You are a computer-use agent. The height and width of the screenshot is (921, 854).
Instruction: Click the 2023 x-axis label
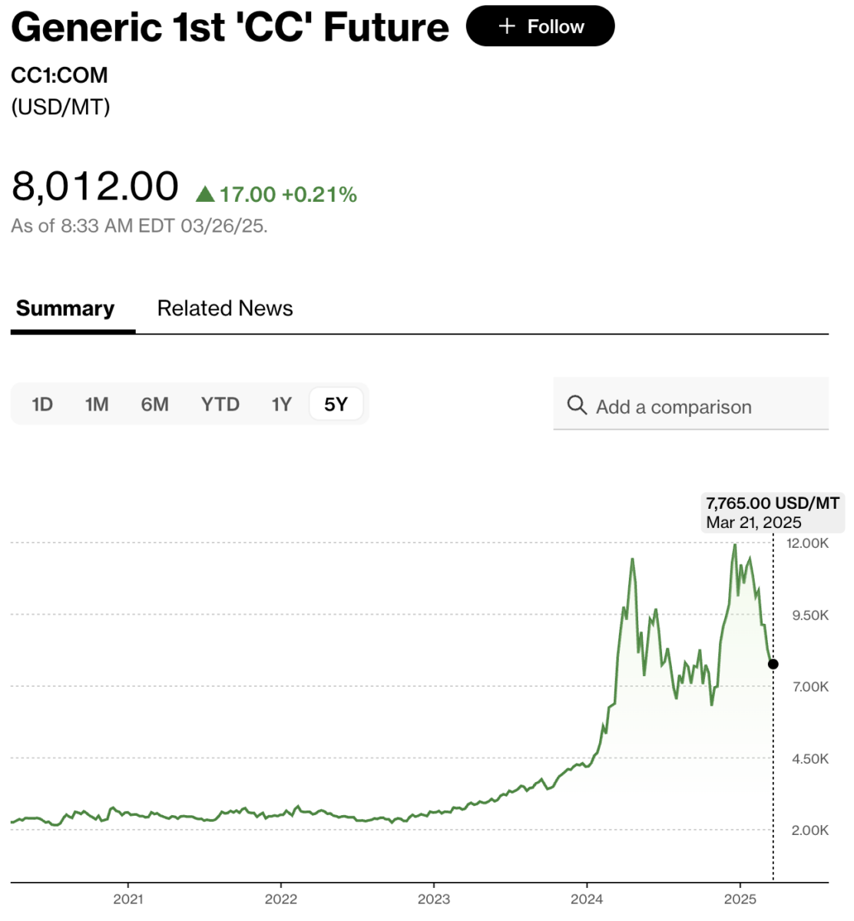coord(434,899)
